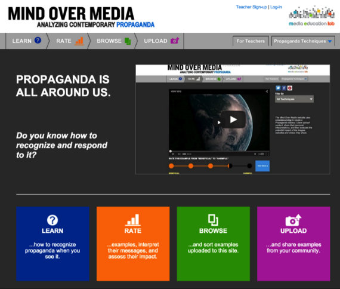This screenshot has height=289, width=340.
Task: Open the RATE navigation tab
Action: point(69,41)
